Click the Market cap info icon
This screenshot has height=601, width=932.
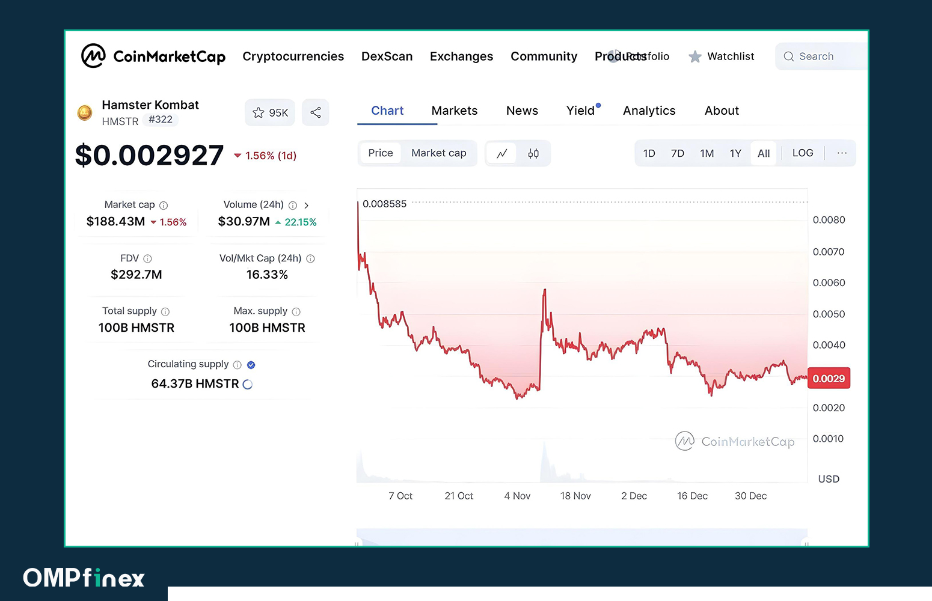(x=164, y=206)
